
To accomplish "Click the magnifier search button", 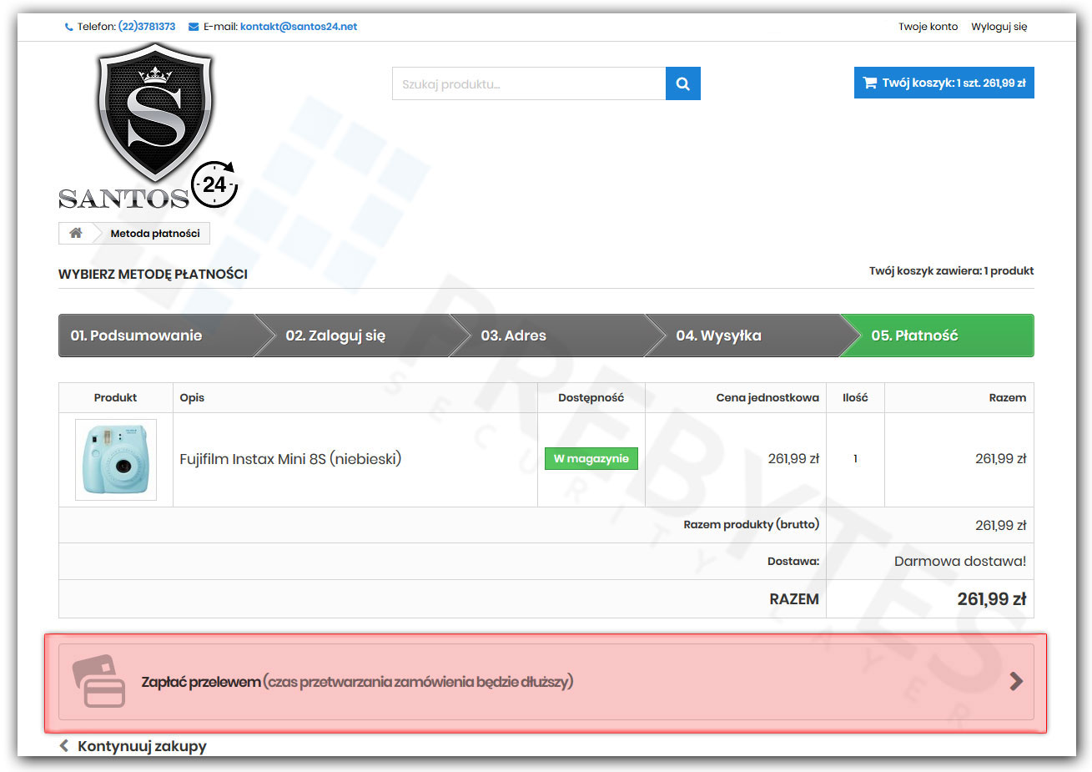I will pyautogui.click(x=682, y=83).
